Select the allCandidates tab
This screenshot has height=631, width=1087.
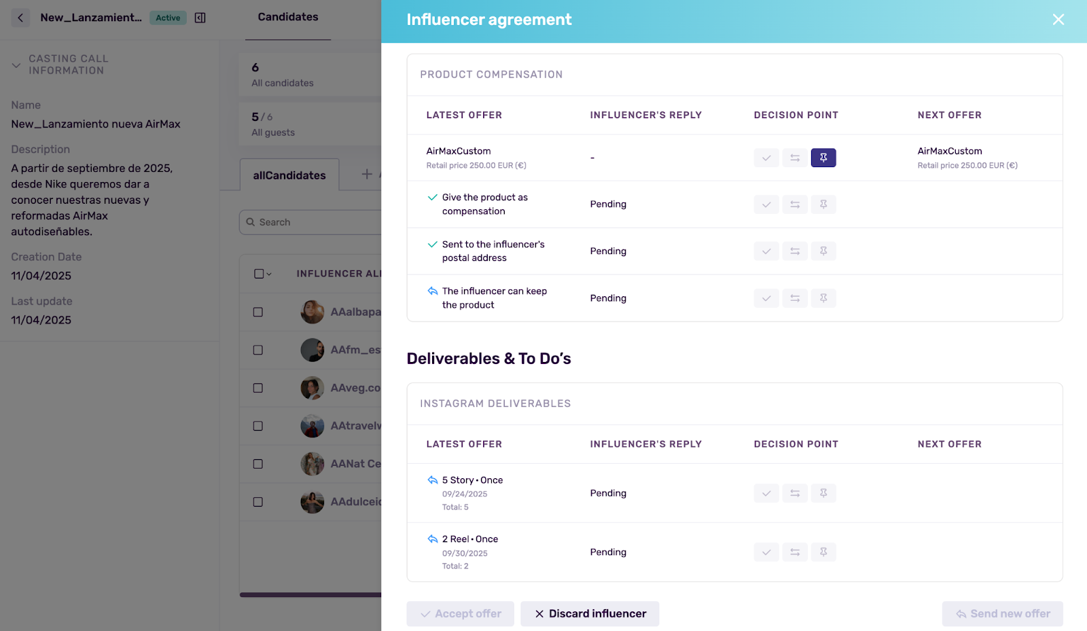pyautogui.click(x=289, y=175)
